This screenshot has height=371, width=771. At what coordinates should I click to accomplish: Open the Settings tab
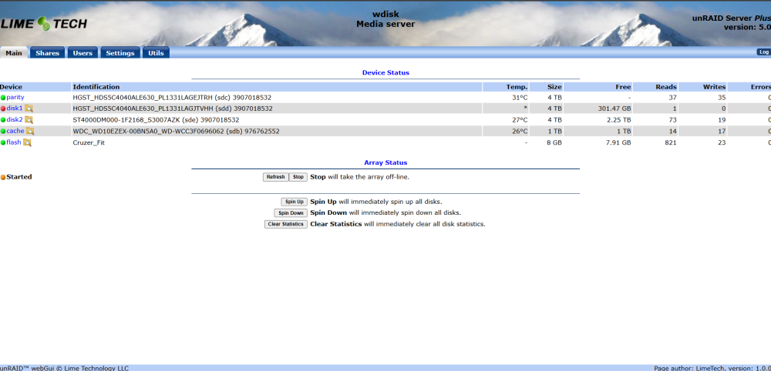120,53
